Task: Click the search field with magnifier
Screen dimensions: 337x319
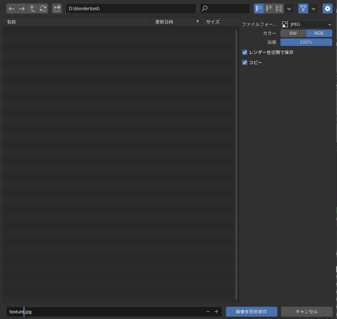Action: 225,8
